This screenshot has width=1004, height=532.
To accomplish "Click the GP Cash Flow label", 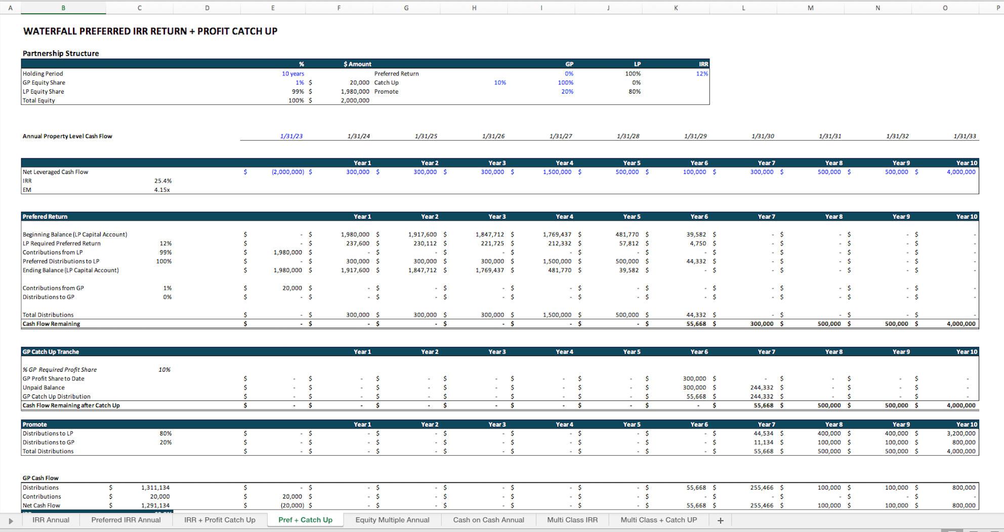I will 40,478.
